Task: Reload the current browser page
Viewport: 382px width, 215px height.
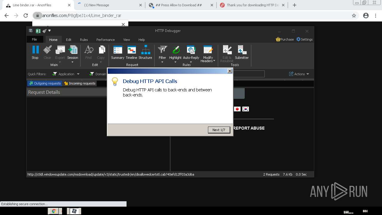Action: click(x=26, y=16)
